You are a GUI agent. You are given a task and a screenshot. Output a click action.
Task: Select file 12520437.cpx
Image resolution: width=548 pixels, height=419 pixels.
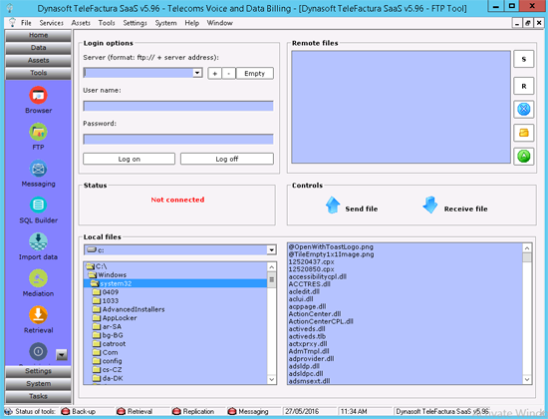[311, 261]
